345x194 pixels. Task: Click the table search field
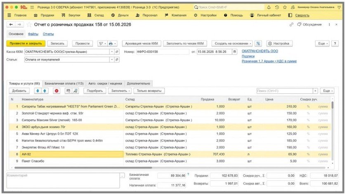coord(285,91)
